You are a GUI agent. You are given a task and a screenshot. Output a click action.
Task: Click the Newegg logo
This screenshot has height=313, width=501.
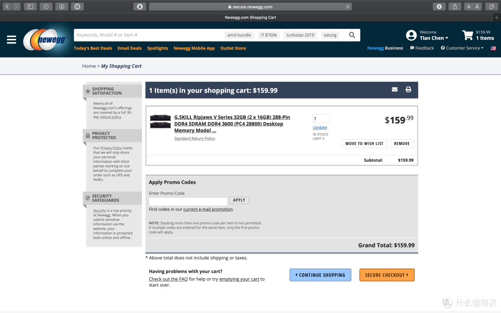(x=45, y=39)
